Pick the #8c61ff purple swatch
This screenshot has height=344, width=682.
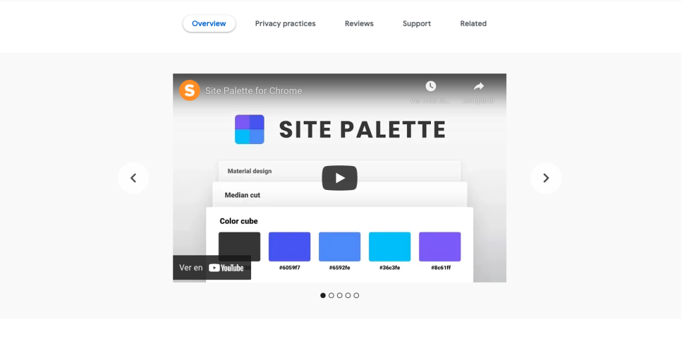tap(440, 247)
